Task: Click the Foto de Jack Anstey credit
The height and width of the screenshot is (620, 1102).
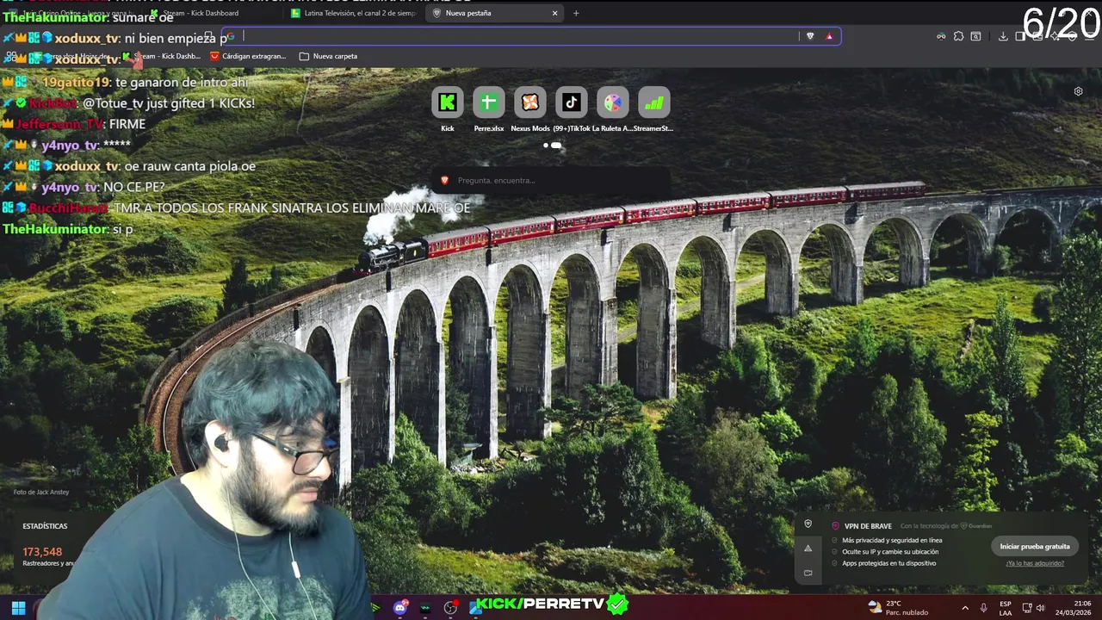Action: [x=41, y=492]
